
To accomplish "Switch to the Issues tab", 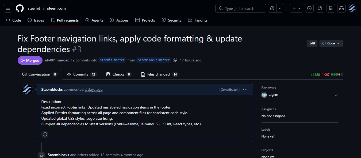I will point(36,20).
